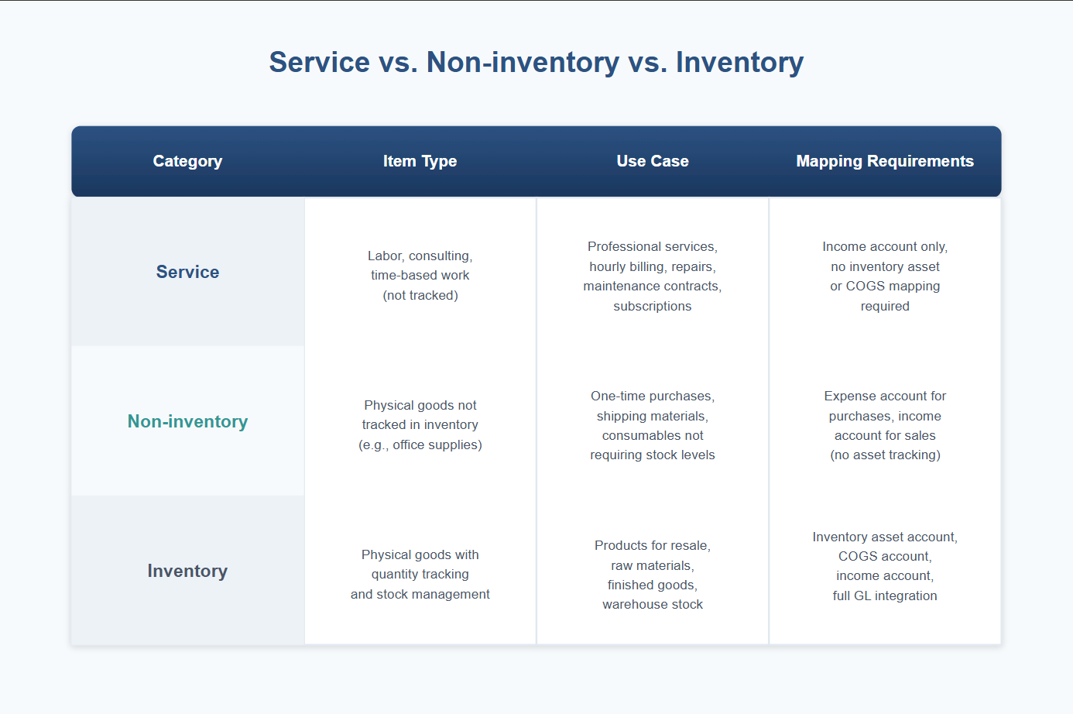Click the 'One-time purchases, shipping materials' cell
Screen dimensions: 1073x714
[652, 425]
